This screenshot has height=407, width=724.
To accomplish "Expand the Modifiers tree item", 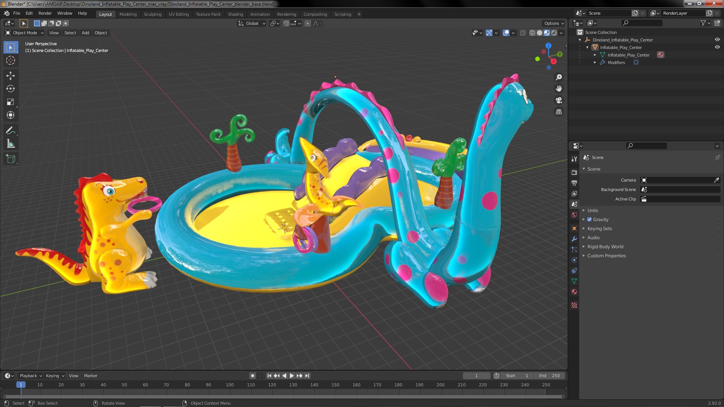I will (x=595, y=63).
